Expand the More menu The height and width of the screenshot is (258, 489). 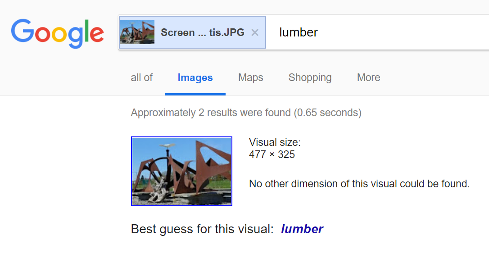pos(369,77)
